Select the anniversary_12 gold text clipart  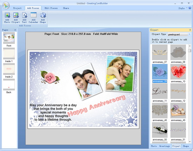pos(178,91)
